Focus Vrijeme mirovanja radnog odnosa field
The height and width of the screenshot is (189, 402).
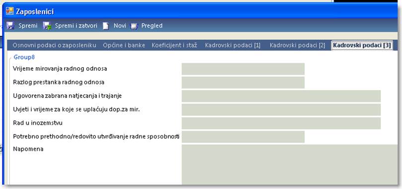pyautogui.click(x=243, y=69)
